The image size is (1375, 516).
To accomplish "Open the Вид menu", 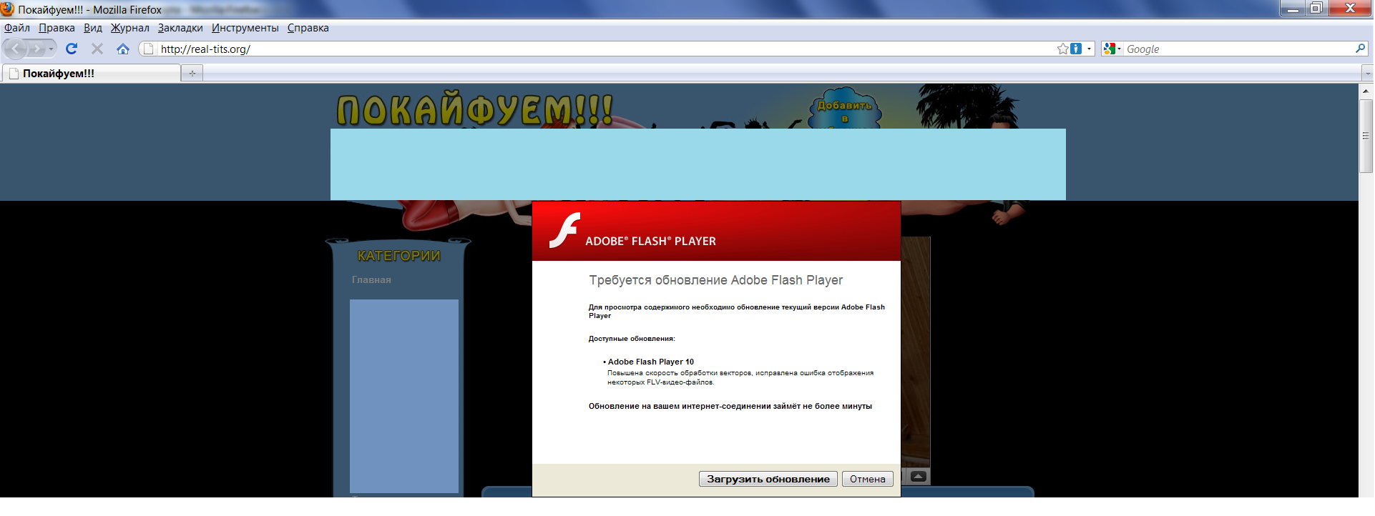I will click(93, 28).
